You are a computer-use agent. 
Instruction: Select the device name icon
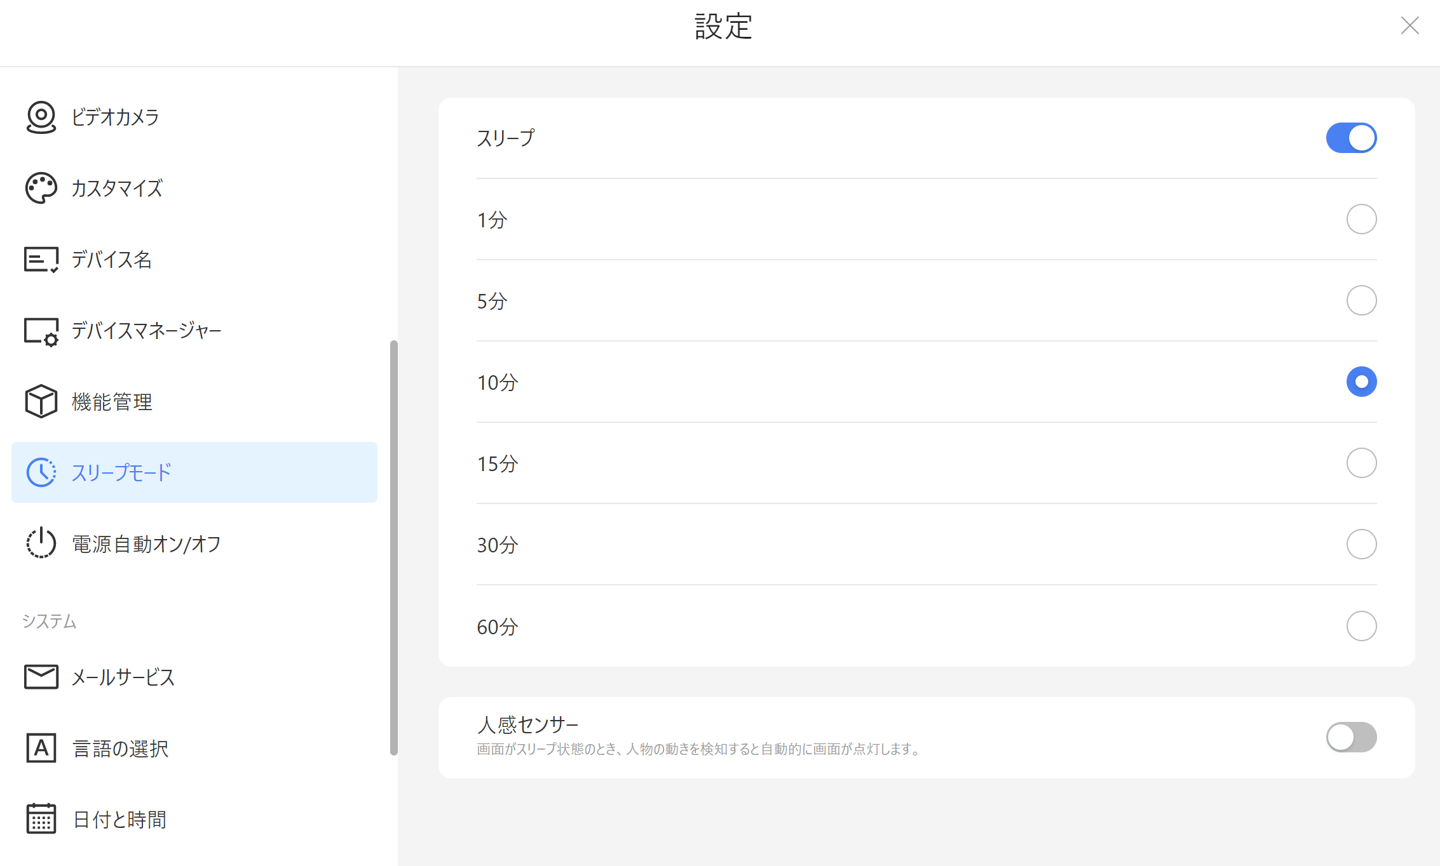point(41,259)
